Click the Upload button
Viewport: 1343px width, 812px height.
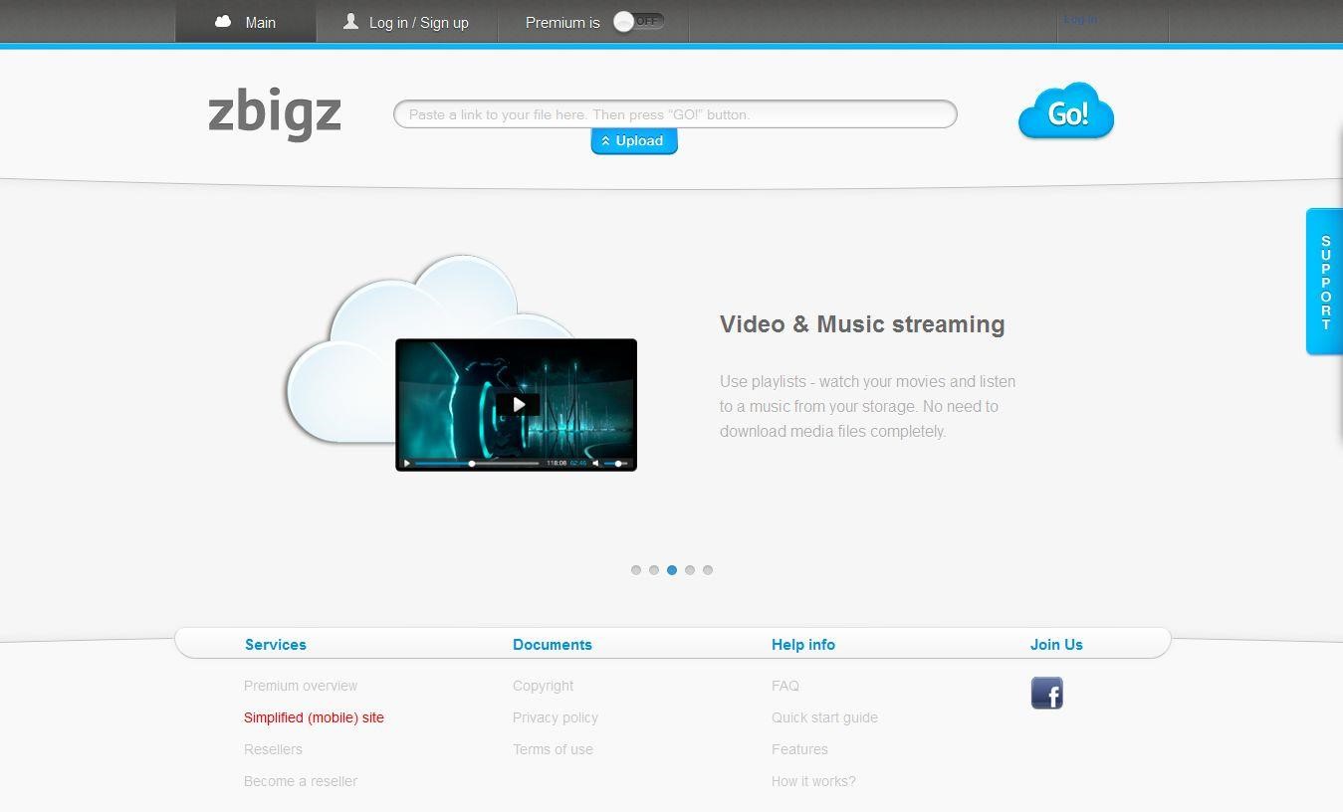634,141
